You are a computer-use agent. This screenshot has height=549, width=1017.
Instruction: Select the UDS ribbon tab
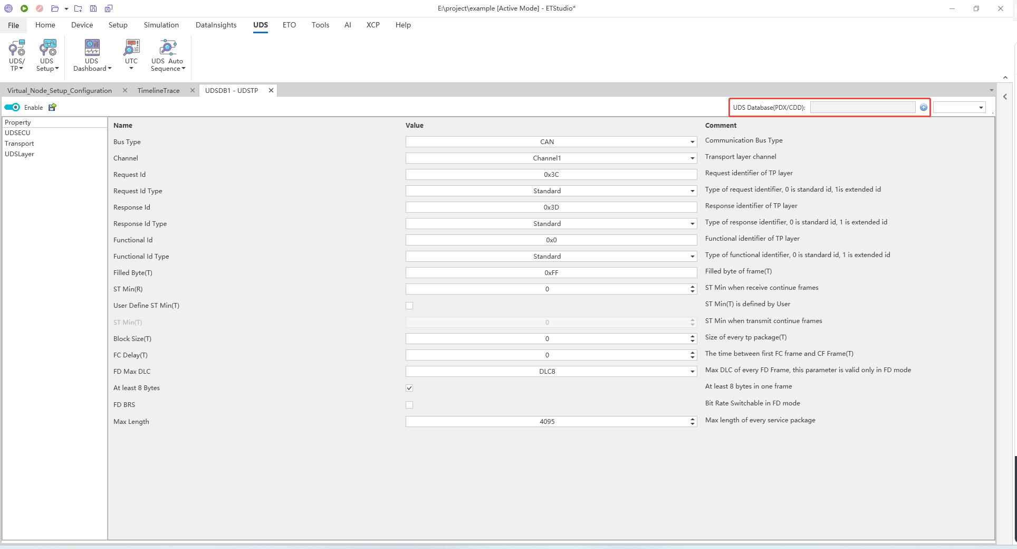click(261, 25)
